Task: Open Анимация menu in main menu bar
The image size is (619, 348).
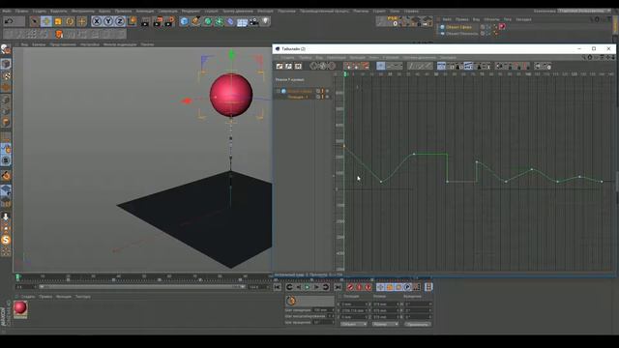Action: (x=145, y=11)
